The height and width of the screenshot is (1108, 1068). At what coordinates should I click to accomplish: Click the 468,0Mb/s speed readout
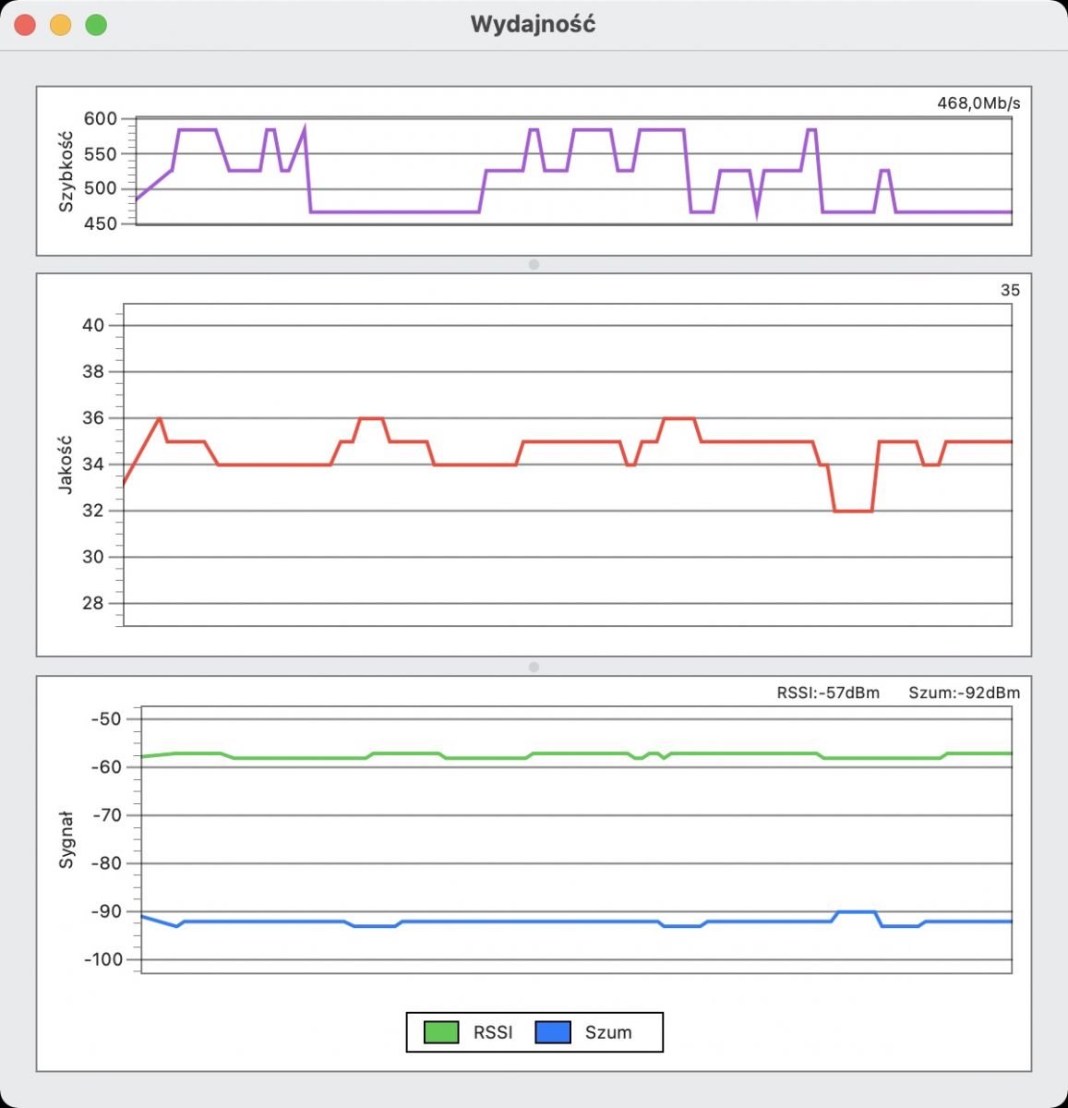pos(978,103)
